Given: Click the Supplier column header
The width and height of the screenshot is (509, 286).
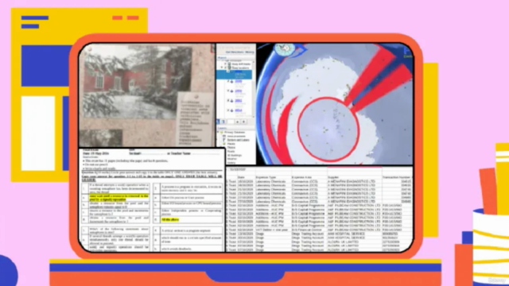Looking at the screenshot, I should coord(333,177).
